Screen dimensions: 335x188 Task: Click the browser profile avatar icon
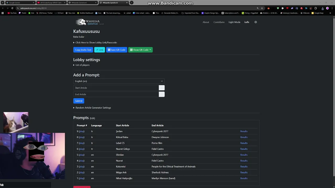(327, 8)
